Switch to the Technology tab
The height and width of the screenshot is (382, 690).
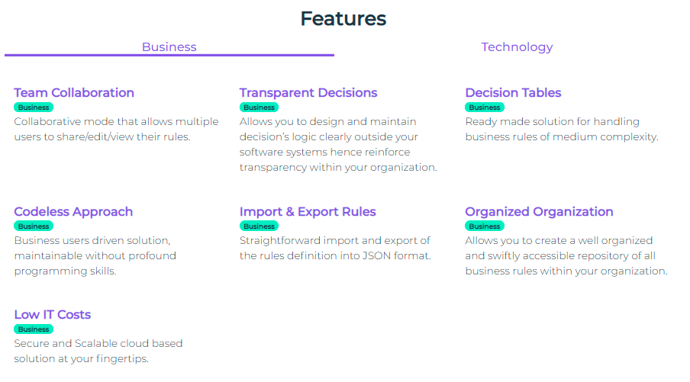pyautogui.click(x=517, y=47)
